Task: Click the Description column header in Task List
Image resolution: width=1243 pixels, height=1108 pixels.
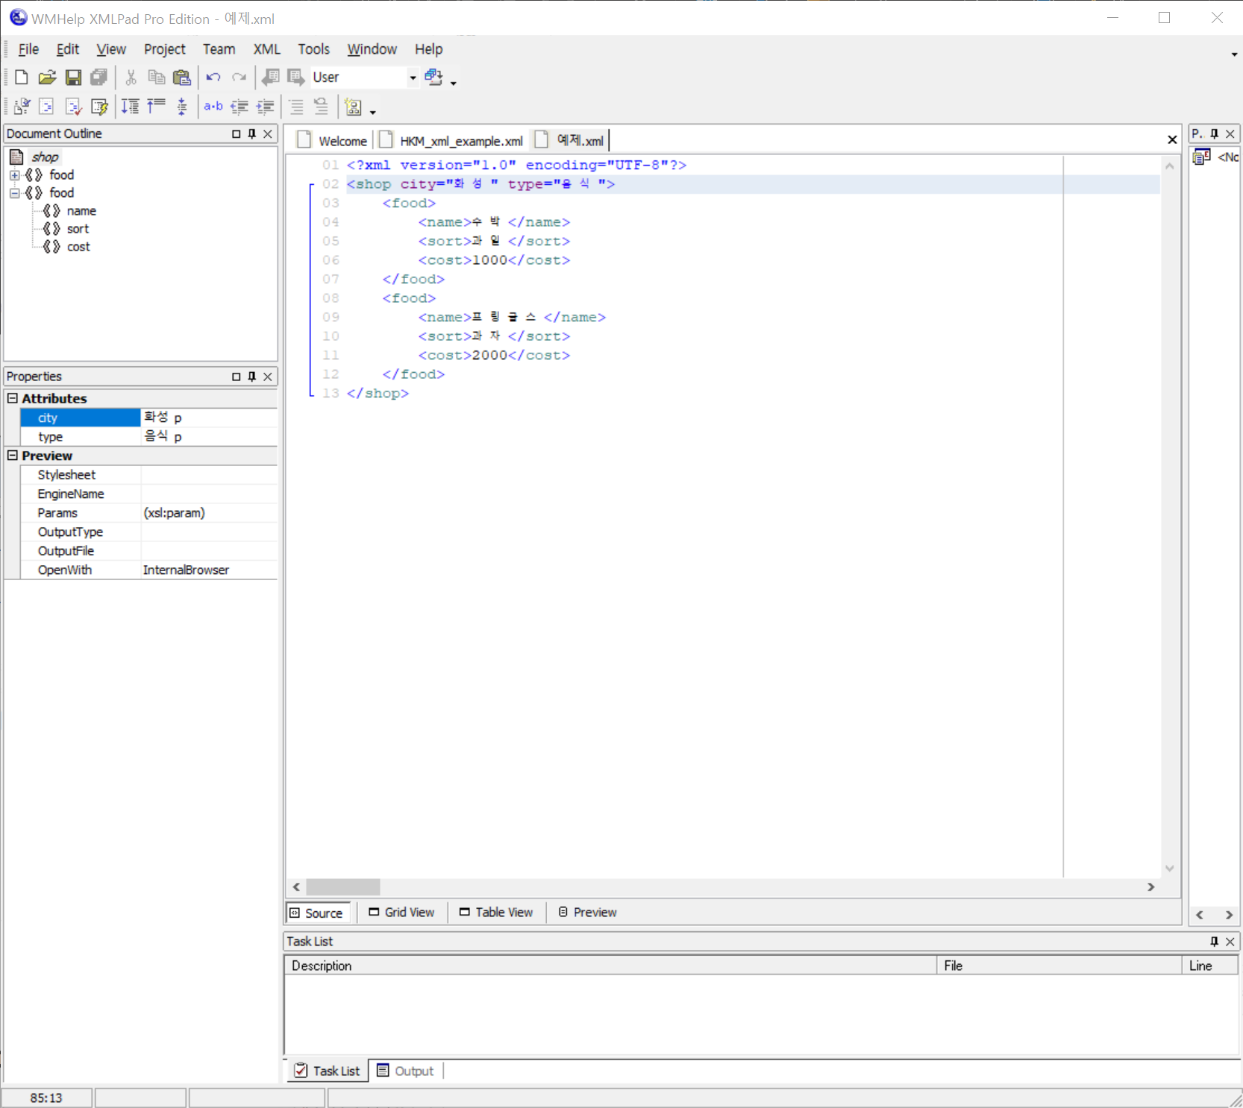Action: (x=610, y=966)
